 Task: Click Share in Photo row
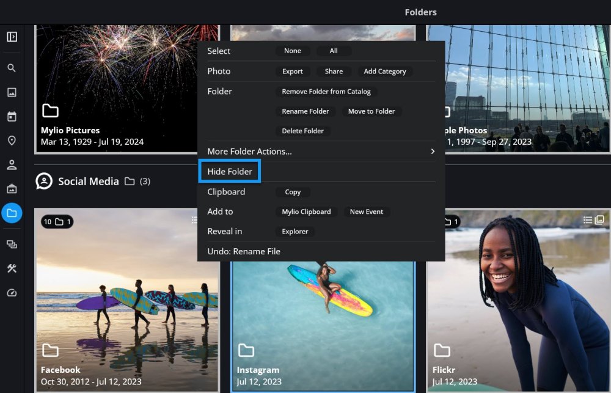pyautogui.click(x=334, y=72)
